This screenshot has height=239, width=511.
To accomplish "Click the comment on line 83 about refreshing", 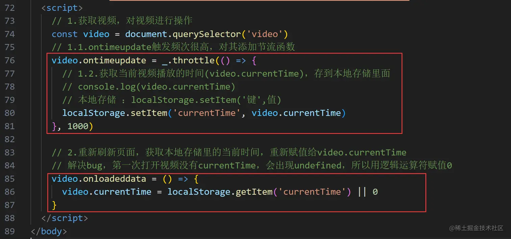I will click(x=229, y=152).
